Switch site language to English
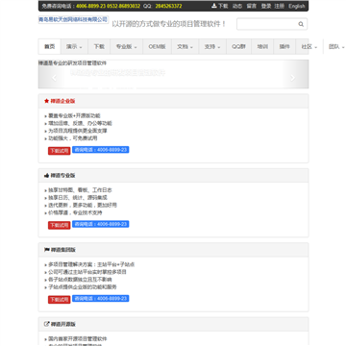This screenshot has height=346, width=346. click(297, 6)
